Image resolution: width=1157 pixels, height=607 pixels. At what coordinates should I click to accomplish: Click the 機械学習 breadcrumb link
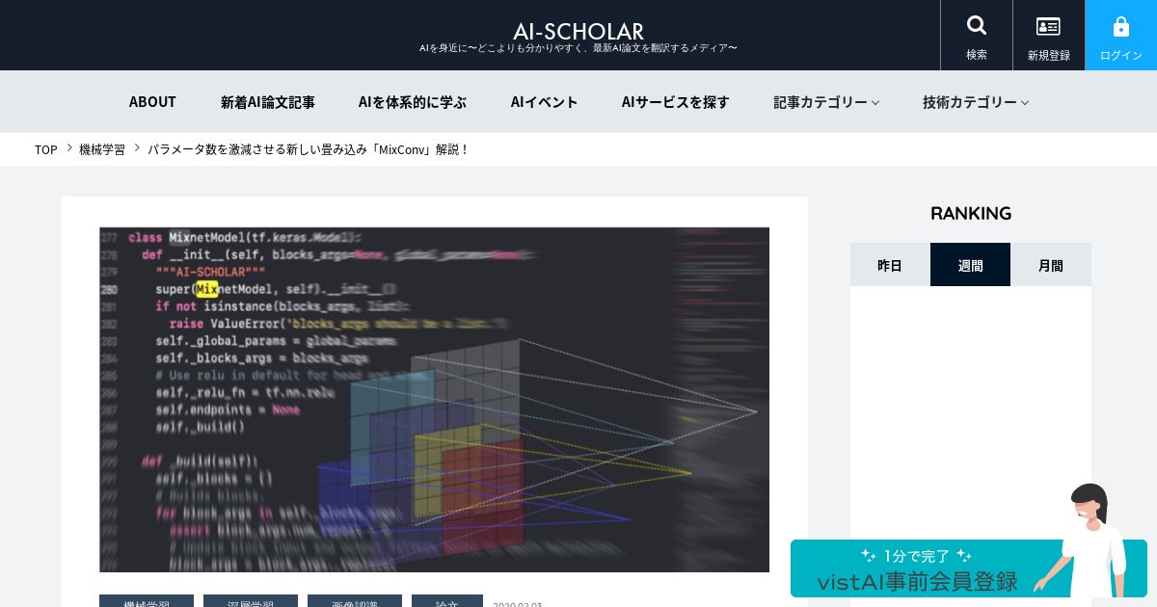coord(102,149)
